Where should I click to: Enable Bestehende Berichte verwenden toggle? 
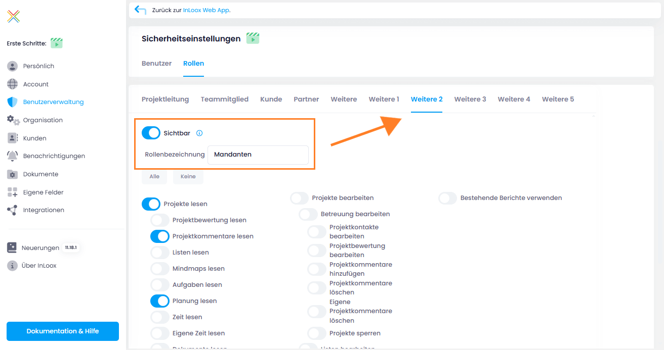[448, 198]
